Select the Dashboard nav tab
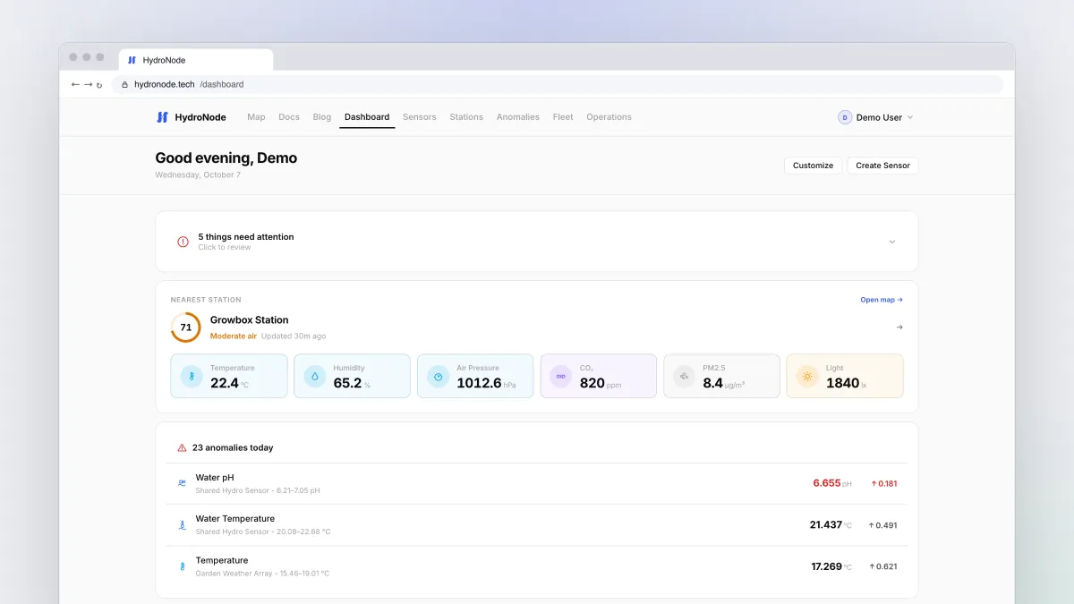 [367, 117]
